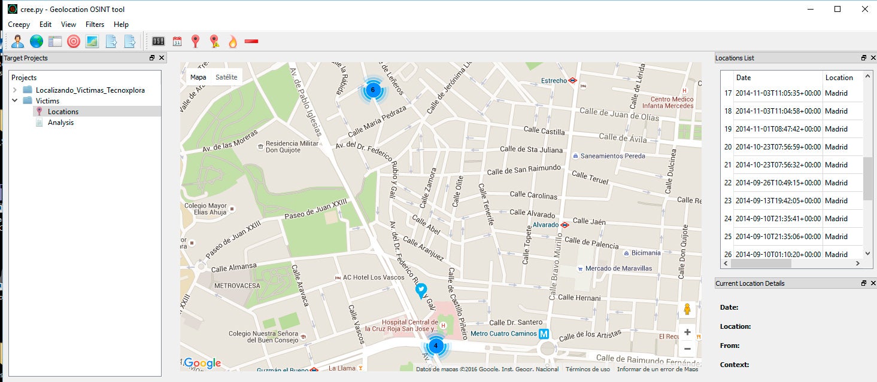Click the yellow Street View pegman

coord(687,309)
